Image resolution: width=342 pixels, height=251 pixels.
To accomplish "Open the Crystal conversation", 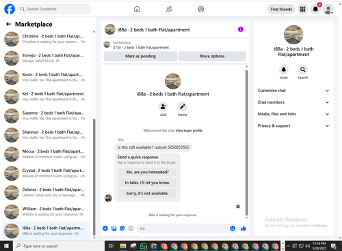I will [x=47, y=173].
